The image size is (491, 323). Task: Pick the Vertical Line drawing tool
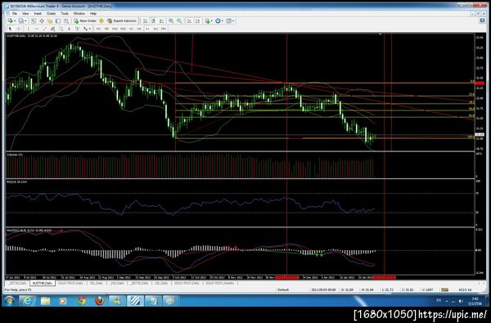click(29, 29)
